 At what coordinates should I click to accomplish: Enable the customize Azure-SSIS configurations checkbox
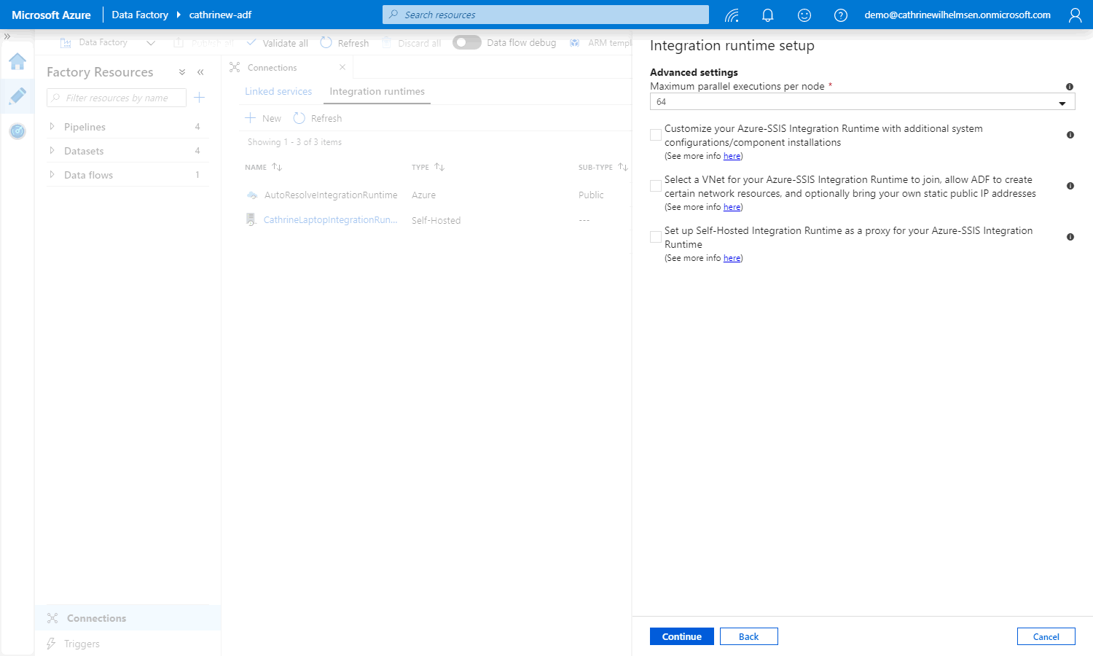pyautogui.click(x=656, y=135)
